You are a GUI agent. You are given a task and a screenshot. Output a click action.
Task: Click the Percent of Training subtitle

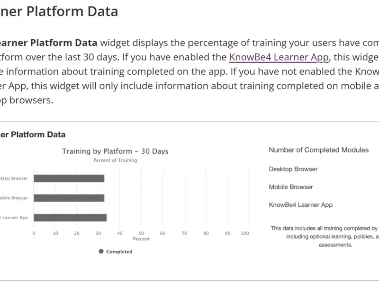tap(115, 160)
